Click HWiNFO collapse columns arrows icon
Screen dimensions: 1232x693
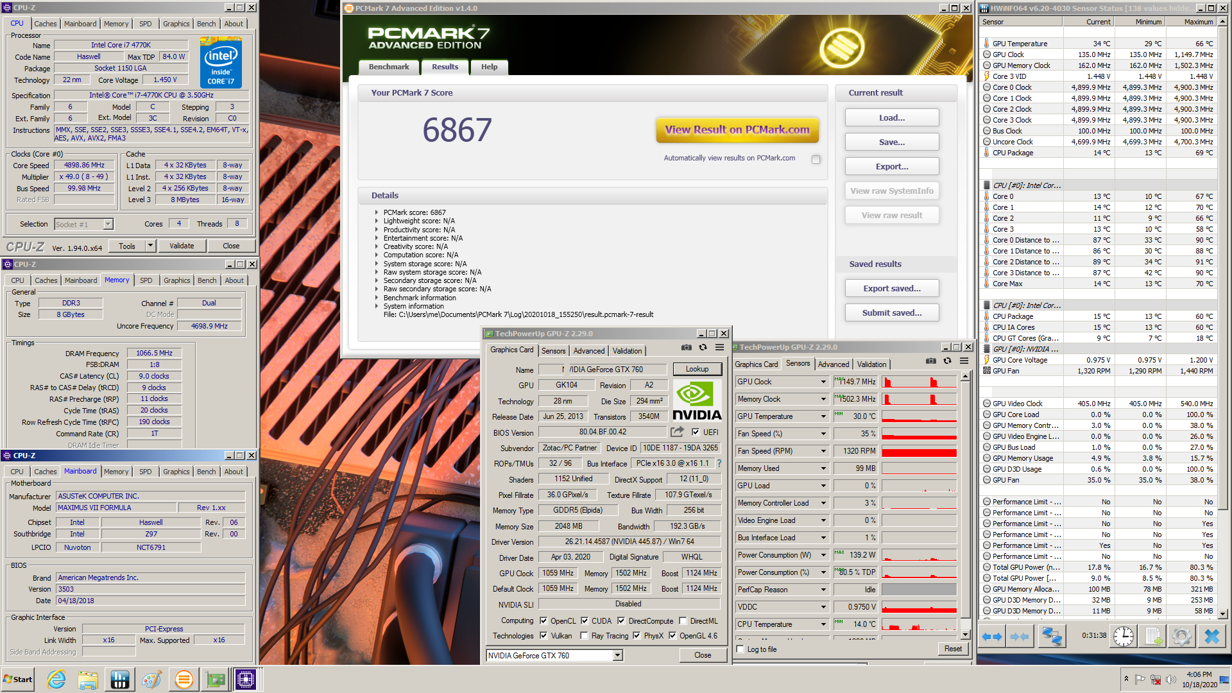pos(1019,637)
